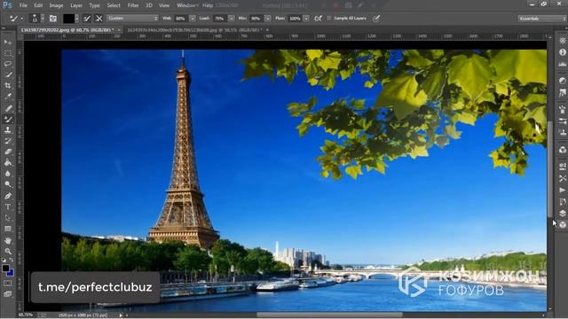Select the Rectangular Marquee tool
Screen dimensions: 568x319
coord(8,53)
